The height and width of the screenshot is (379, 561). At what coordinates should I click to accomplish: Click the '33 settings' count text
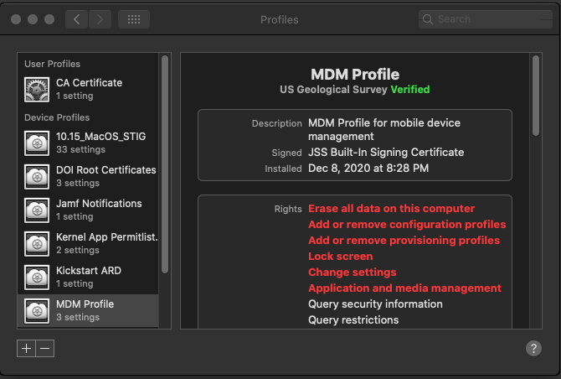pos(80,149)
